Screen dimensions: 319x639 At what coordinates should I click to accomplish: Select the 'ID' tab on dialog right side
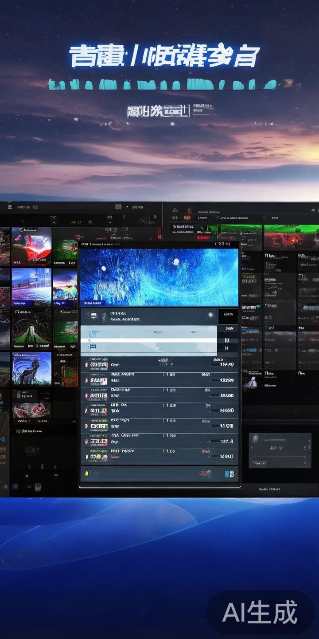click(x=227, y=341)
